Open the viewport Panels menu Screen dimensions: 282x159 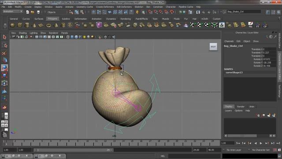64,33
